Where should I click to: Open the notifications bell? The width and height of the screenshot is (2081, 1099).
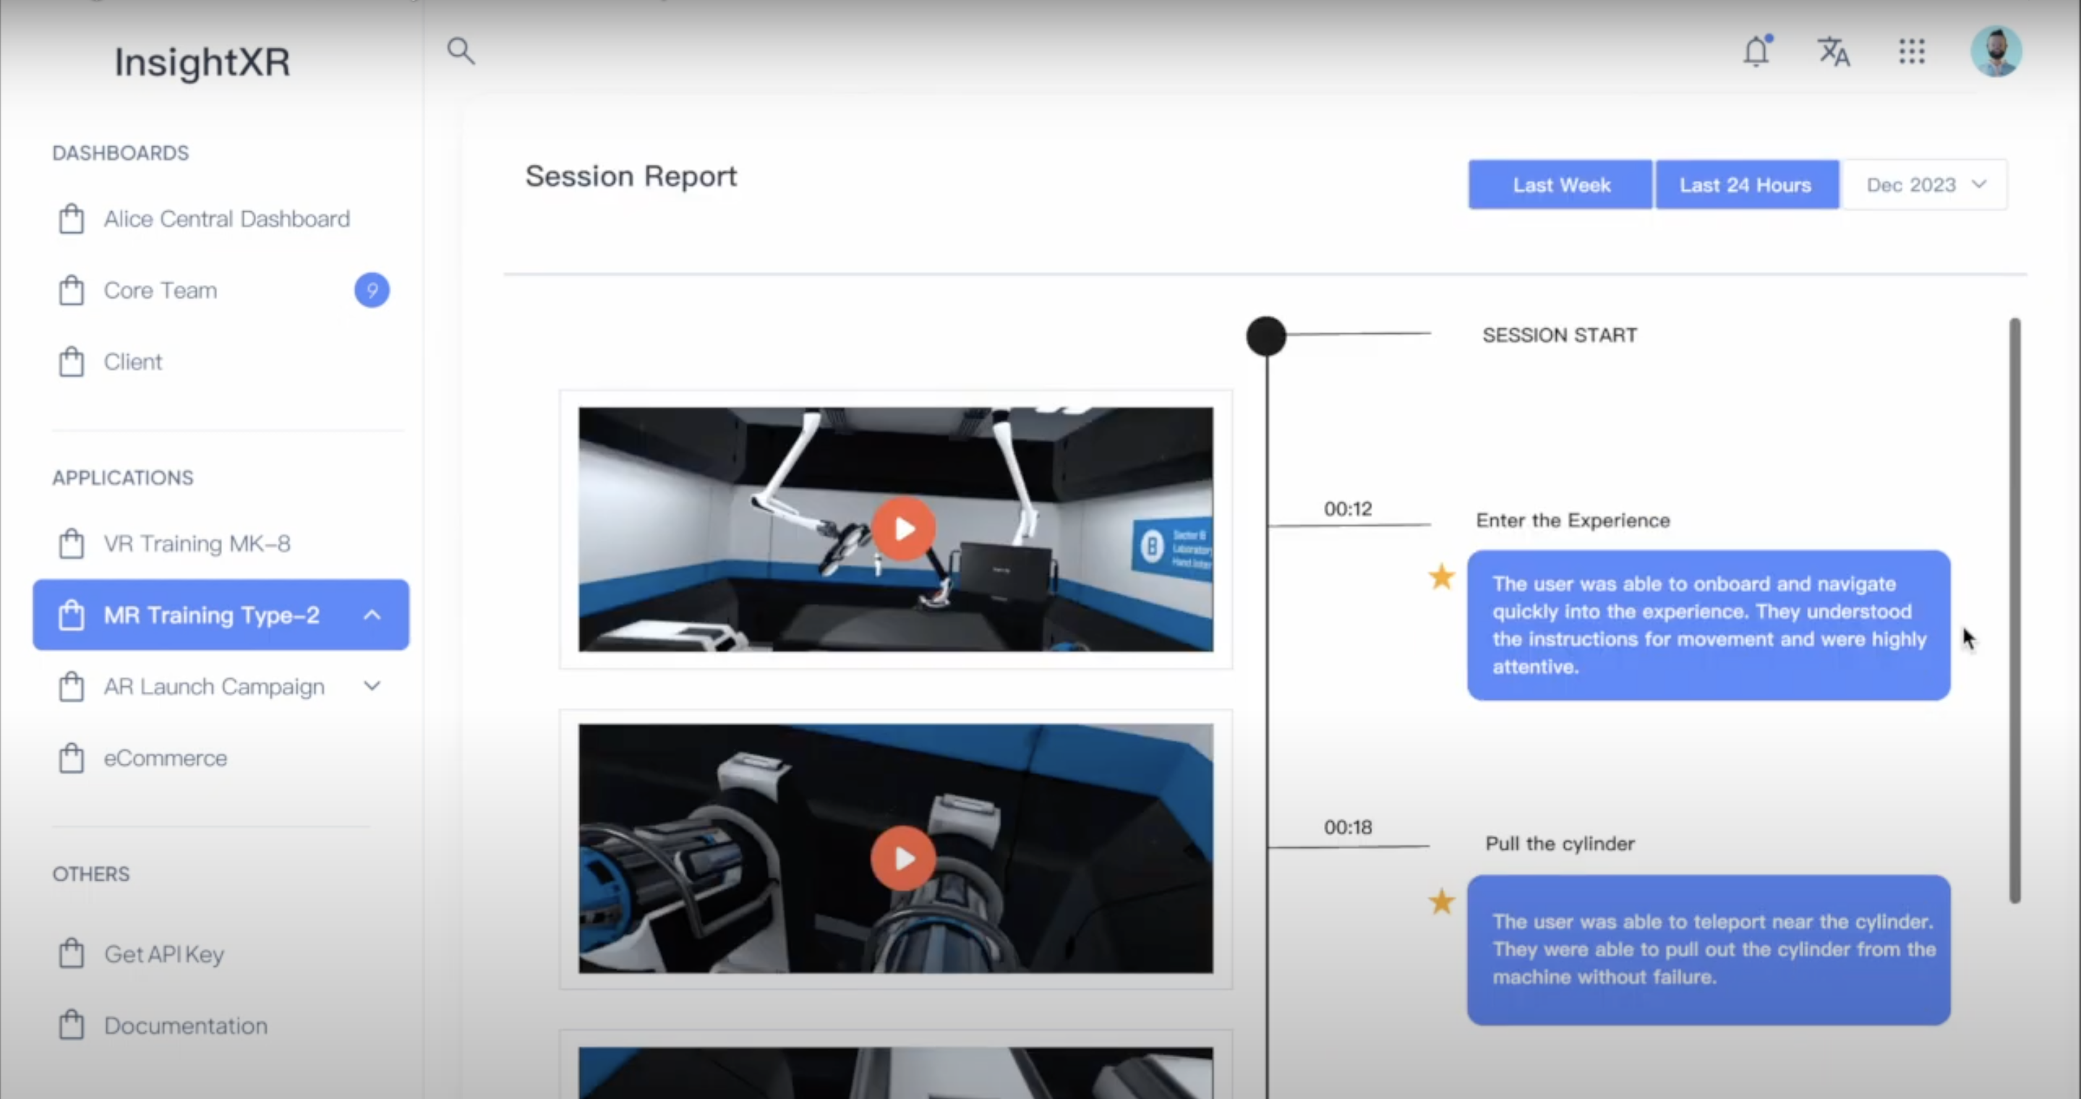point(1756,51)
